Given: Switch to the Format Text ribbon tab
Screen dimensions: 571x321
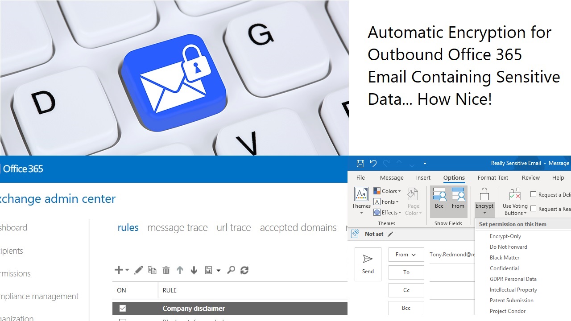Looking at the screenshot, I should point(493,177).
